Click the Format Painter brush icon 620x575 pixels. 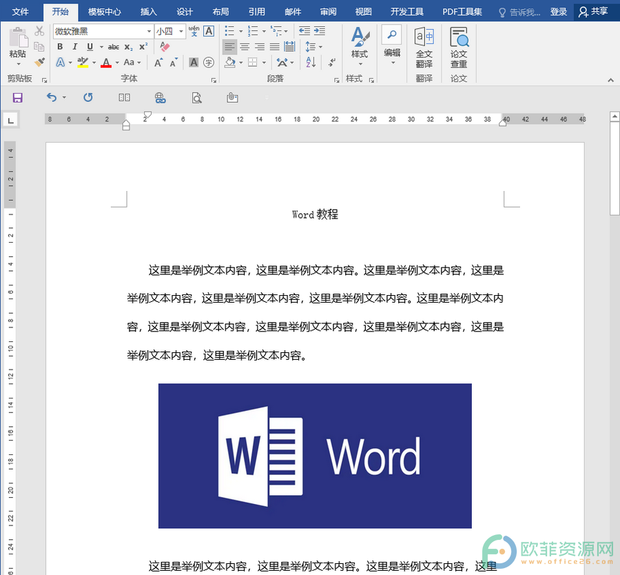pos(39,62)
